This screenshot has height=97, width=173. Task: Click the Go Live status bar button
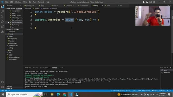(x=155, y=91)
